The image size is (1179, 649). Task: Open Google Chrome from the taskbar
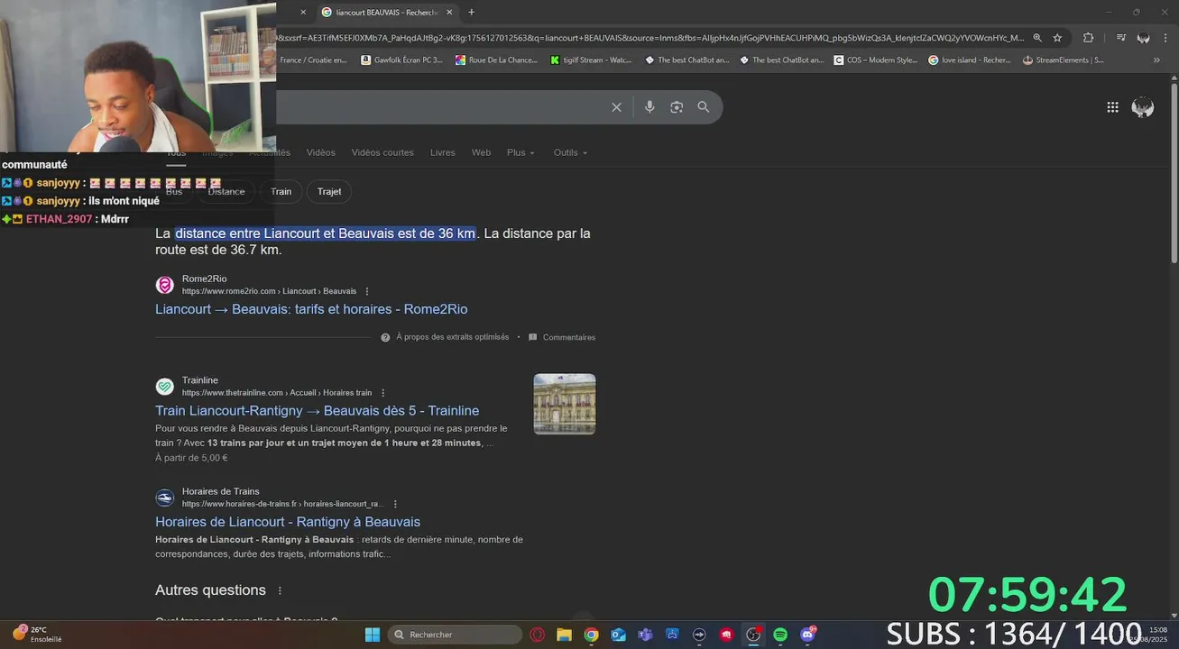click(591, 635)
